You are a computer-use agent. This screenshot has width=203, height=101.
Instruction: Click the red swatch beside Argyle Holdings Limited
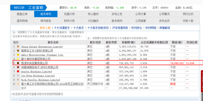click(18, 71)
